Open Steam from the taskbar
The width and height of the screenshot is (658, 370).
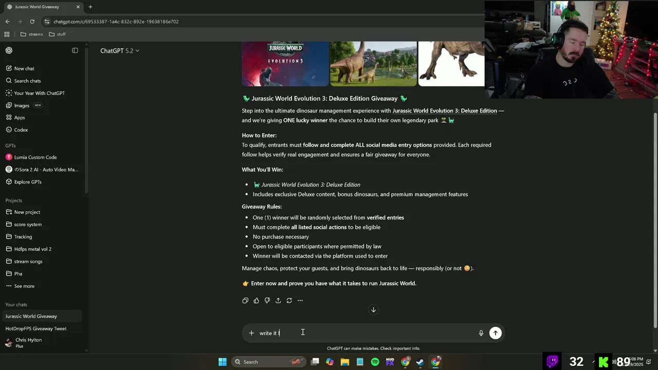pos(420,362)
